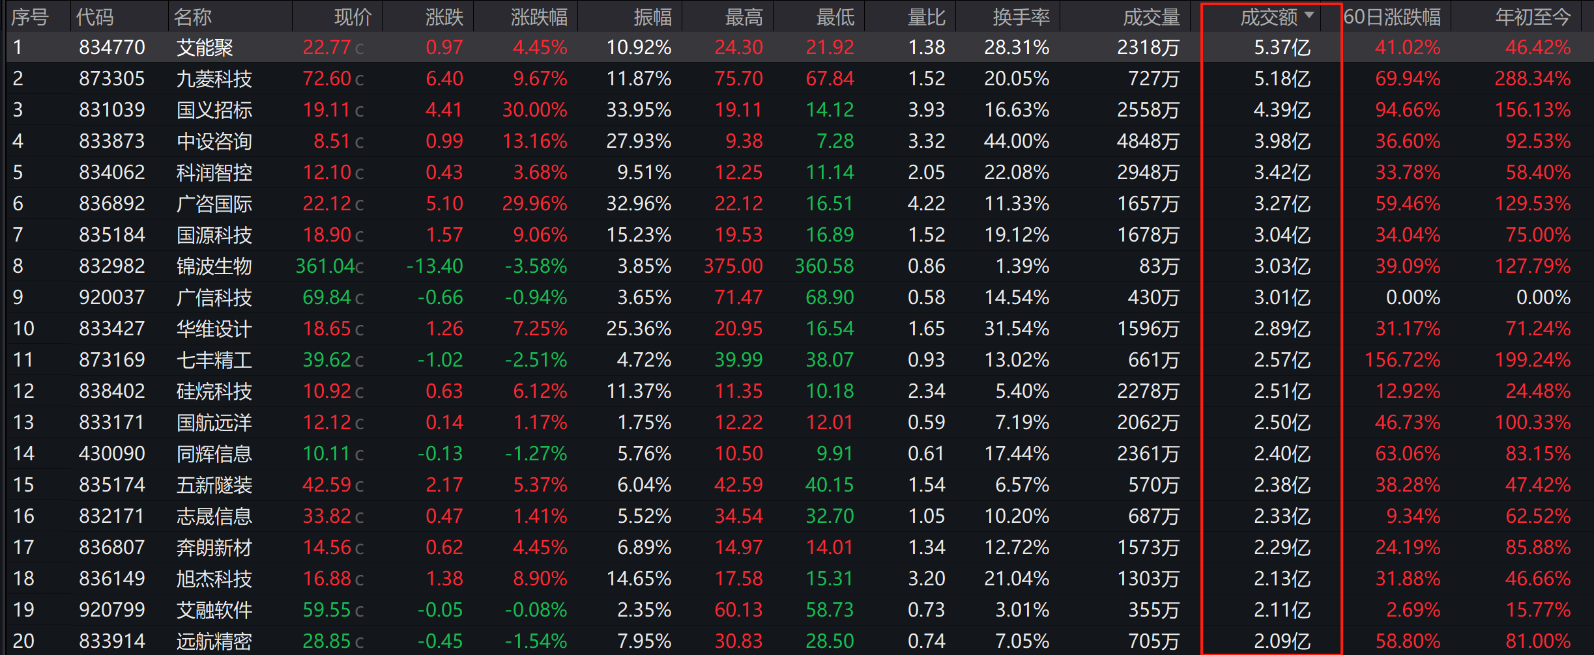Image resolution: width=1594 pixels, height=655 pixels.
Task: Click 4848万 volume of 中设咨询
Action: pyautogui.click(x=1148, y=141)
